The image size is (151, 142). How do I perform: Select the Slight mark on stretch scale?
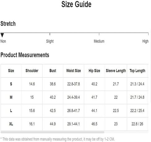coord(50,41)
